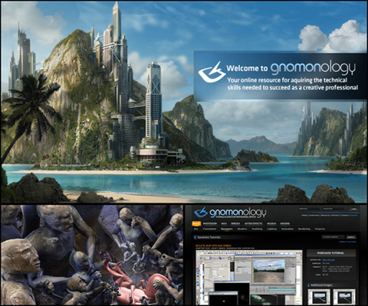Select the Photoshop software tab
The image size is (368, 306).
click(210, 223)
